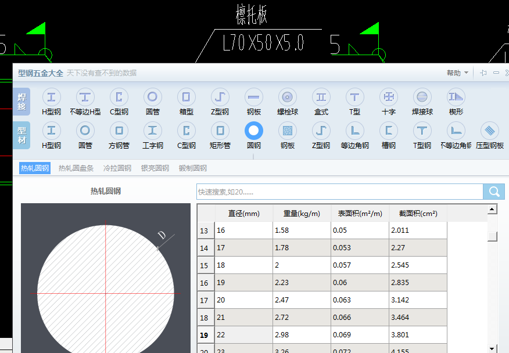Click weight cell 1.78

(302, 248)
